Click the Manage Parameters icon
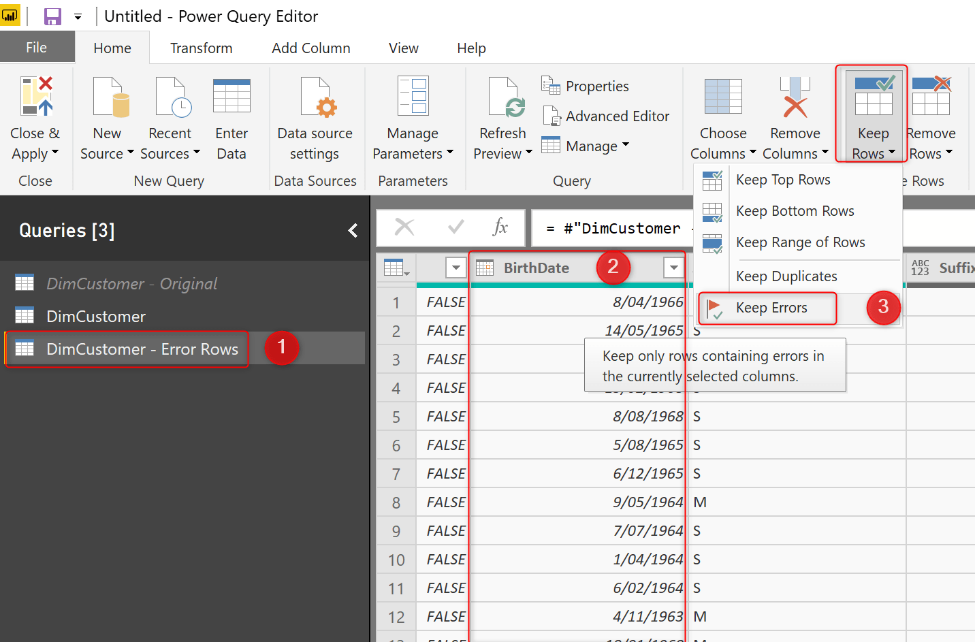This screenshot has height=642, width=975. click(413, 96)
